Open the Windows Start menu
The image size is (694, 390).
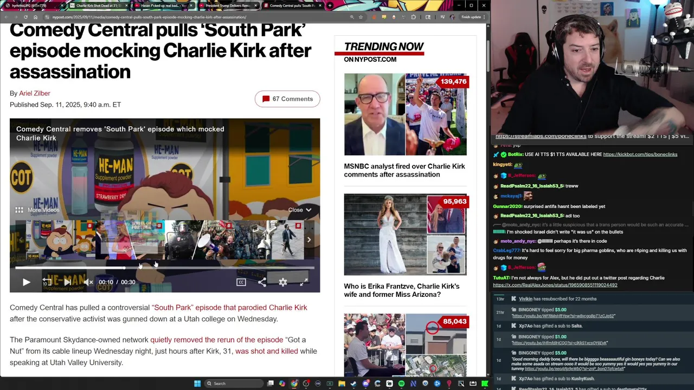[197, 383]
